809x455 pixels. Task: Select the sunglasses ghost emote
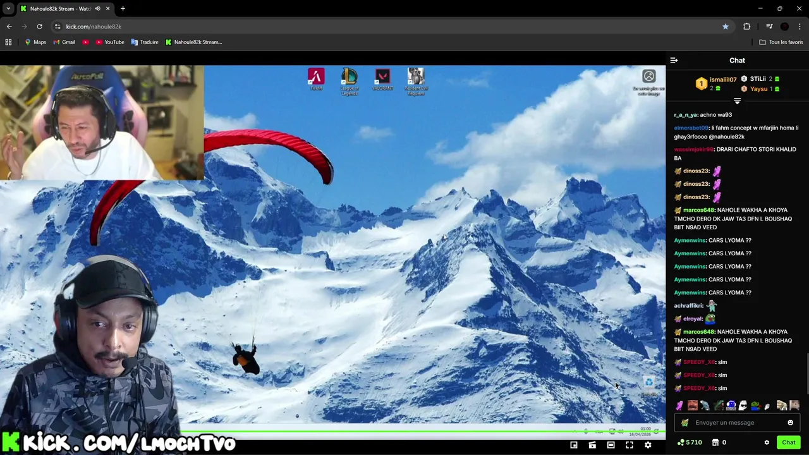click(x=743, y=406)
